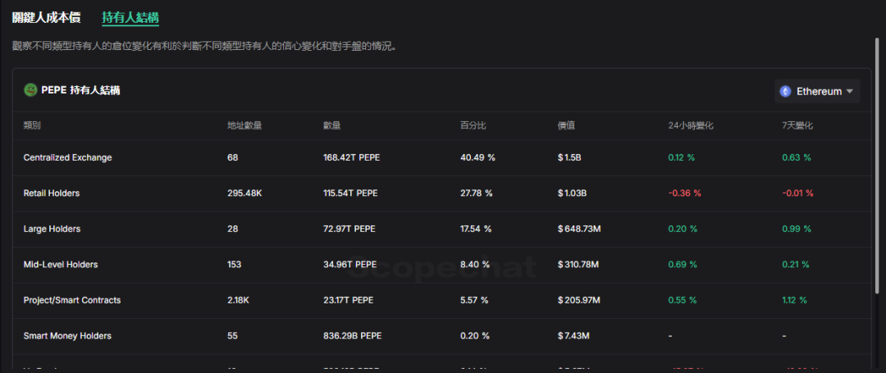Image resolution: width=886 pixels, height=373 pixels.
Task: Click the 數量 column header
Action: (332, 125)
